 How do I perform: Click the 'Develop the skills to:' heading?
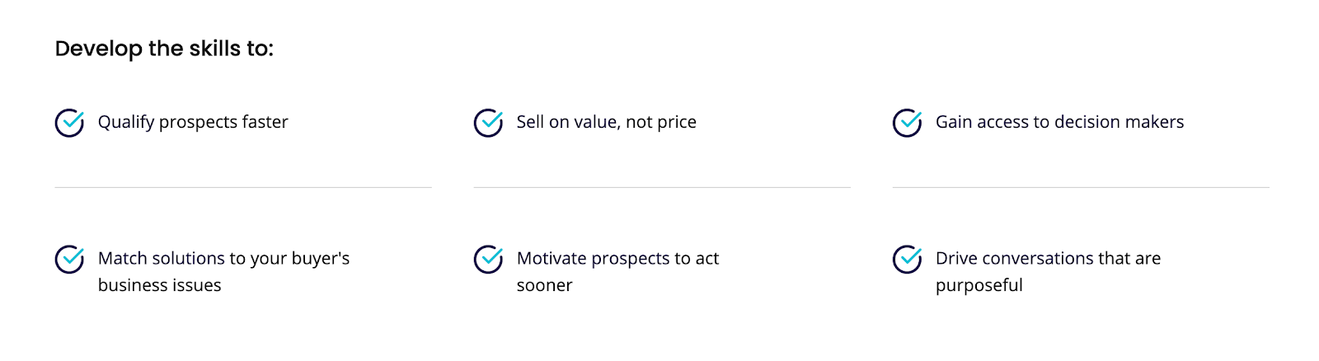(164, 49)
